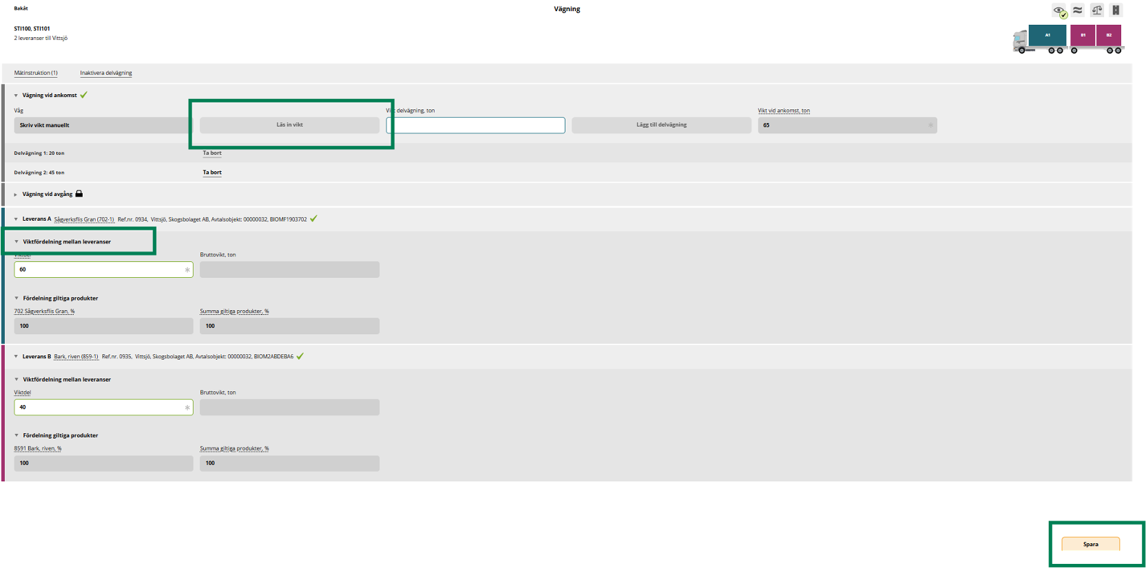
Task: Click Leverans B Bruttovikt, ton field
Action: coord(289,408)
